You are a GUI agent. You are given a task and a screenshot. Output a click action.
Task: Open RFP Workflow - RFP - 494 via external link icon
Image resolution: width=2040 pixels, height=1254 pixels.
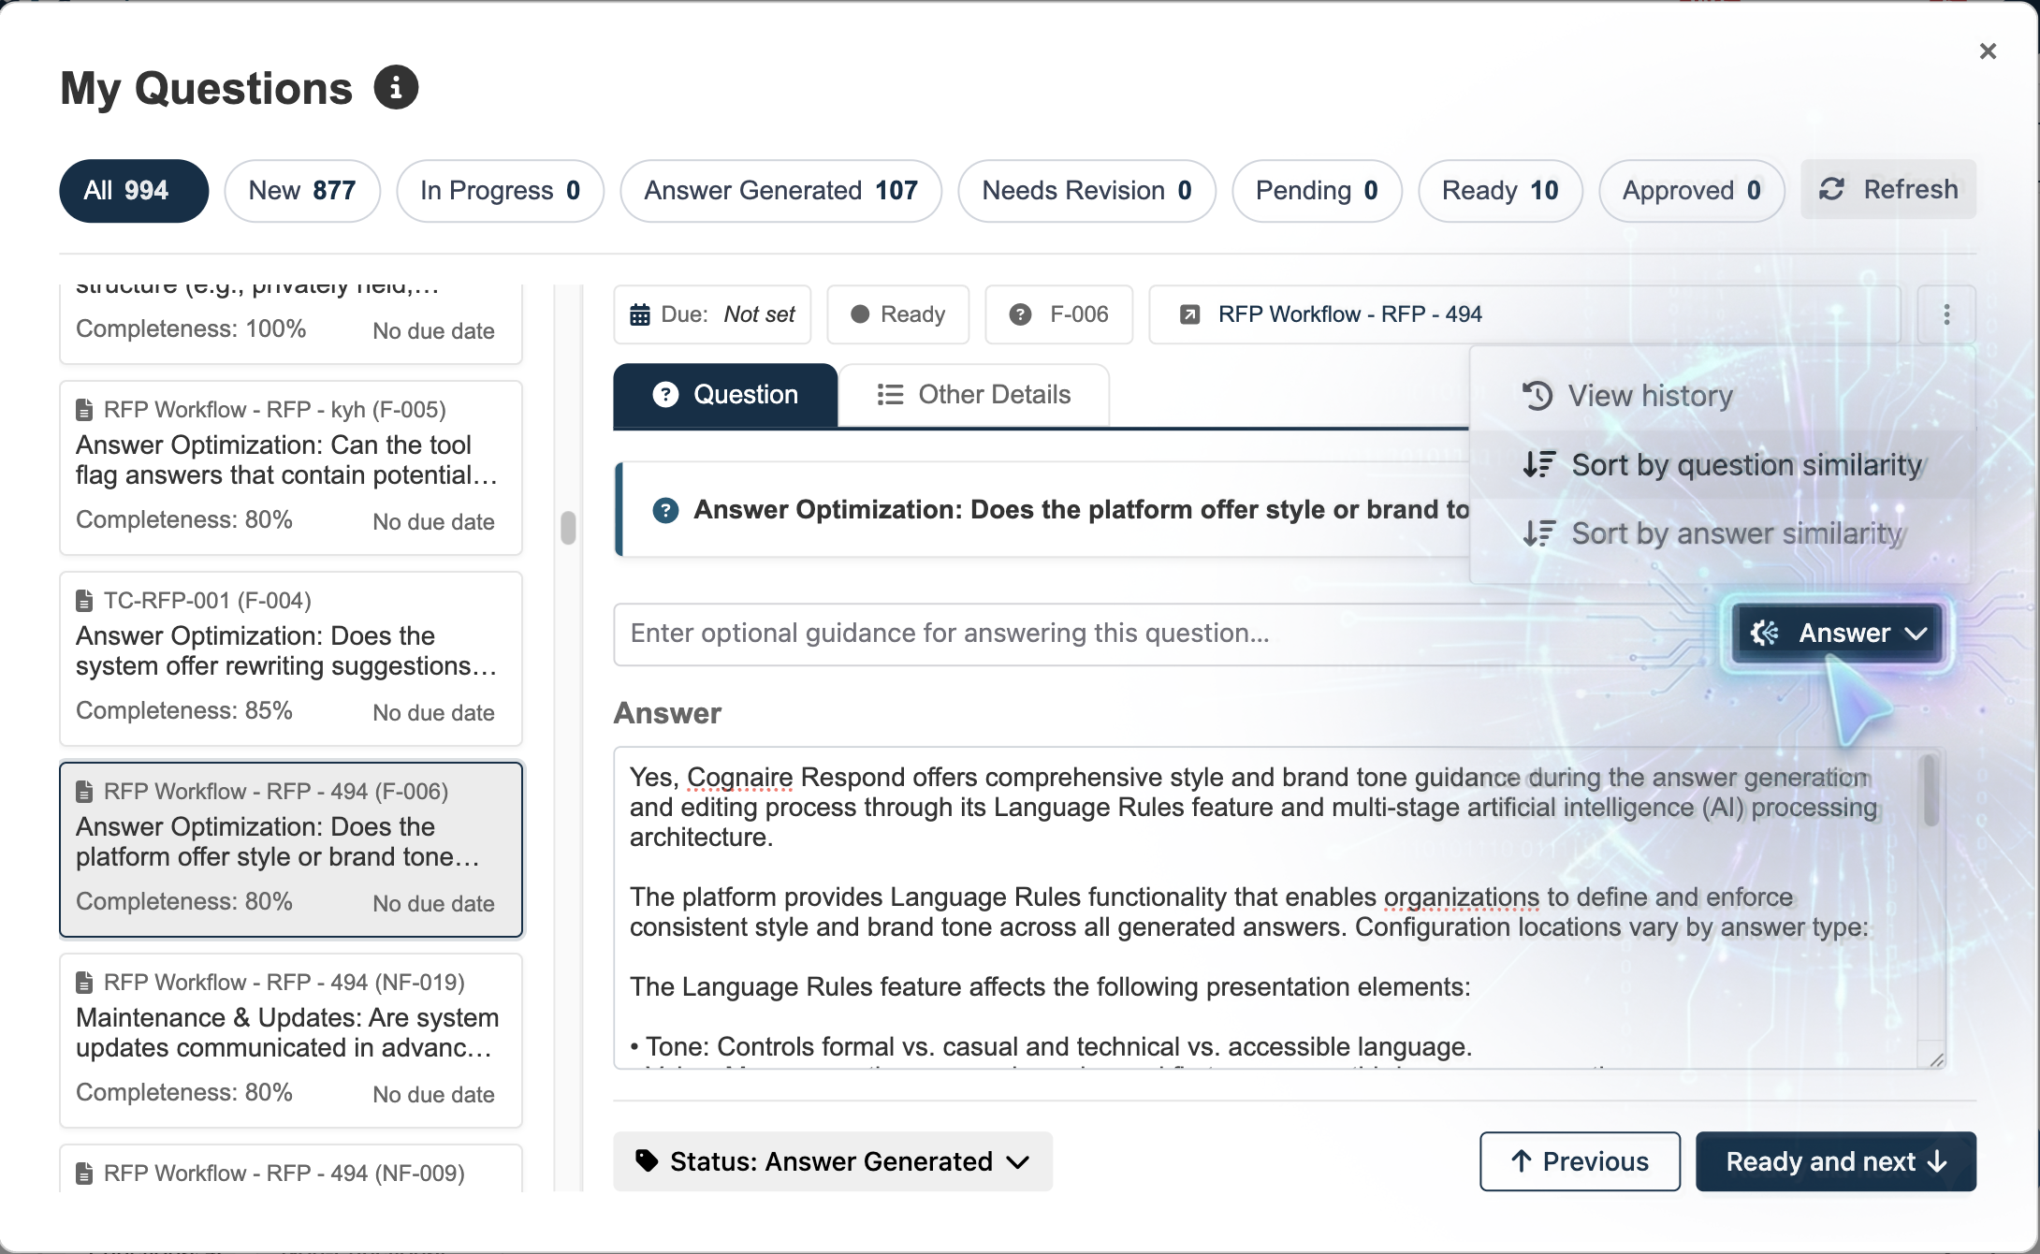pyautogui.click(x=1190, y=313)
